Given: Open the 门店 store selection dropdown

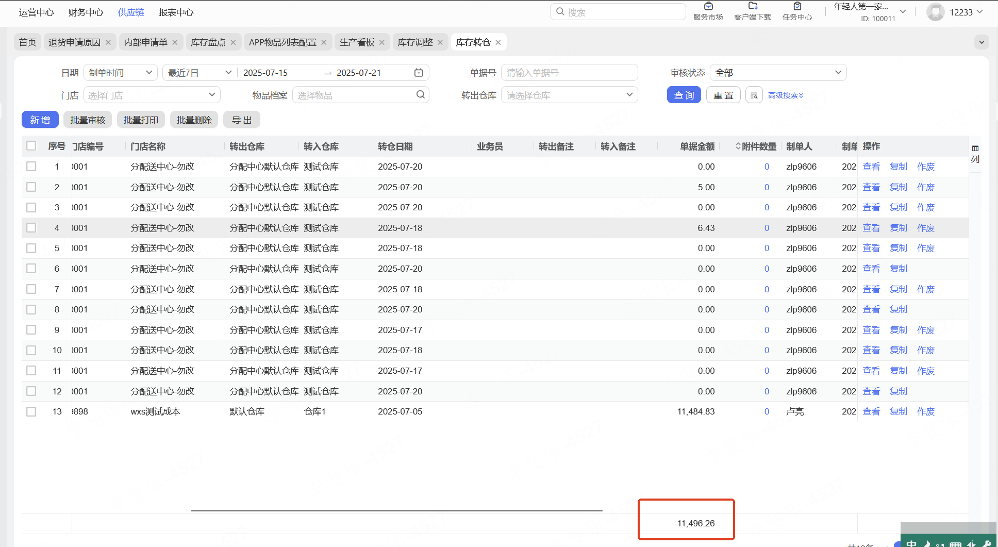Looking at the screenshot, I should (152, 95).
